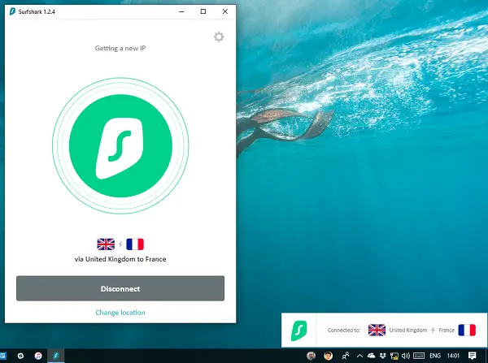Click the United Kingdom flag in Surfshark window
The height and width of the screenshot is (363, 488).
[x=106, y=244]
